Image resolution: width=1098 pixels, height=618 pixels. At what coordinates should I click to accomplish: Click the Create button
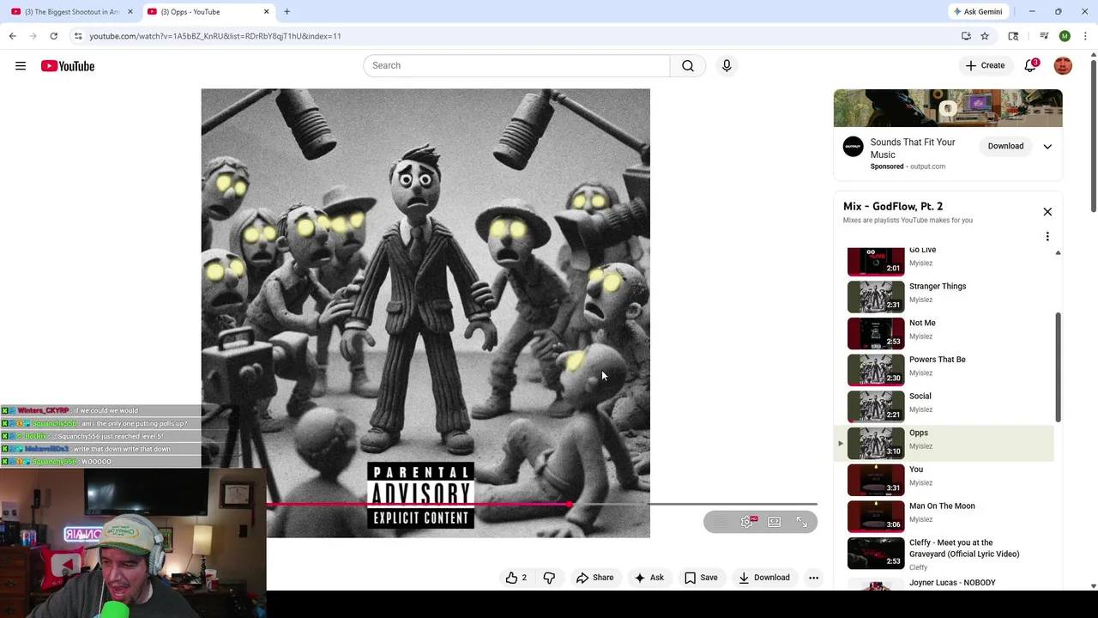point(985,66)
